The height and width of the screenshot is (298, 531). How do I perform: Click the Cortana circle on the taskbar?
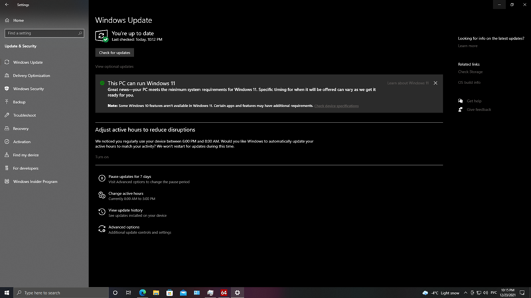click(x=115, y=293)
